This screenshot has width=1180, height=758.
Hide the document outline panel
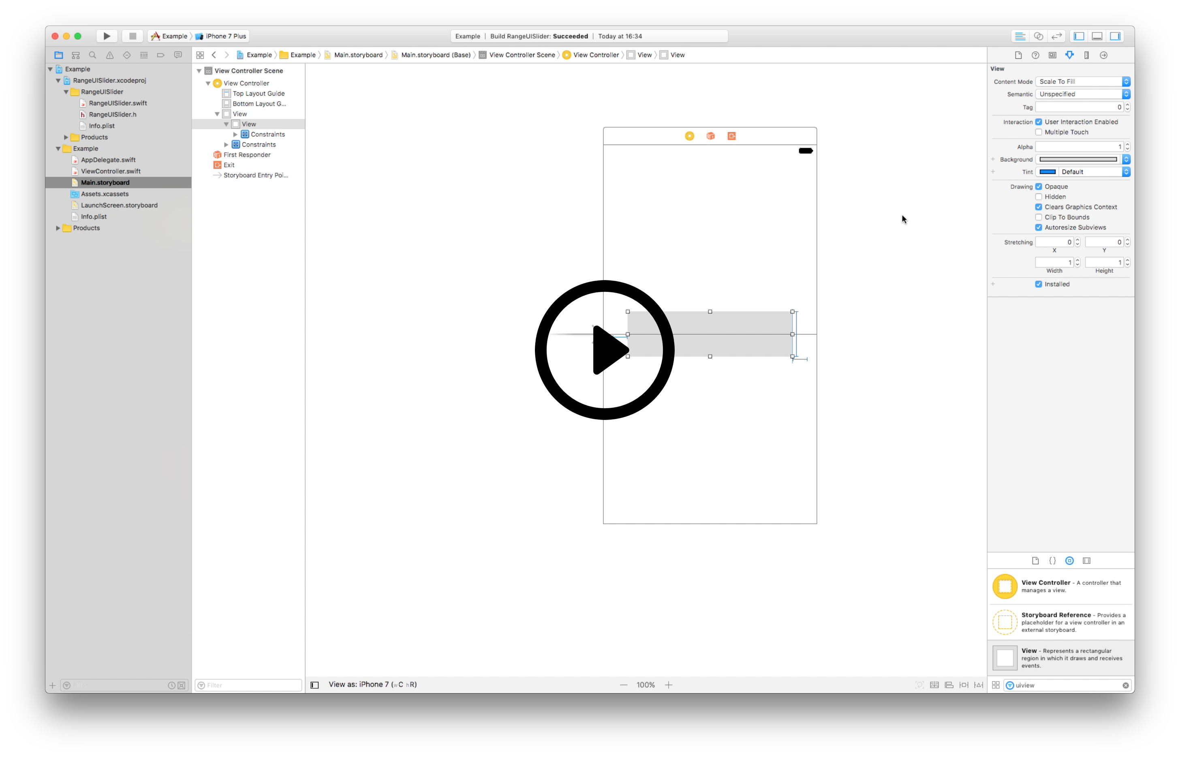pos(314,685)
